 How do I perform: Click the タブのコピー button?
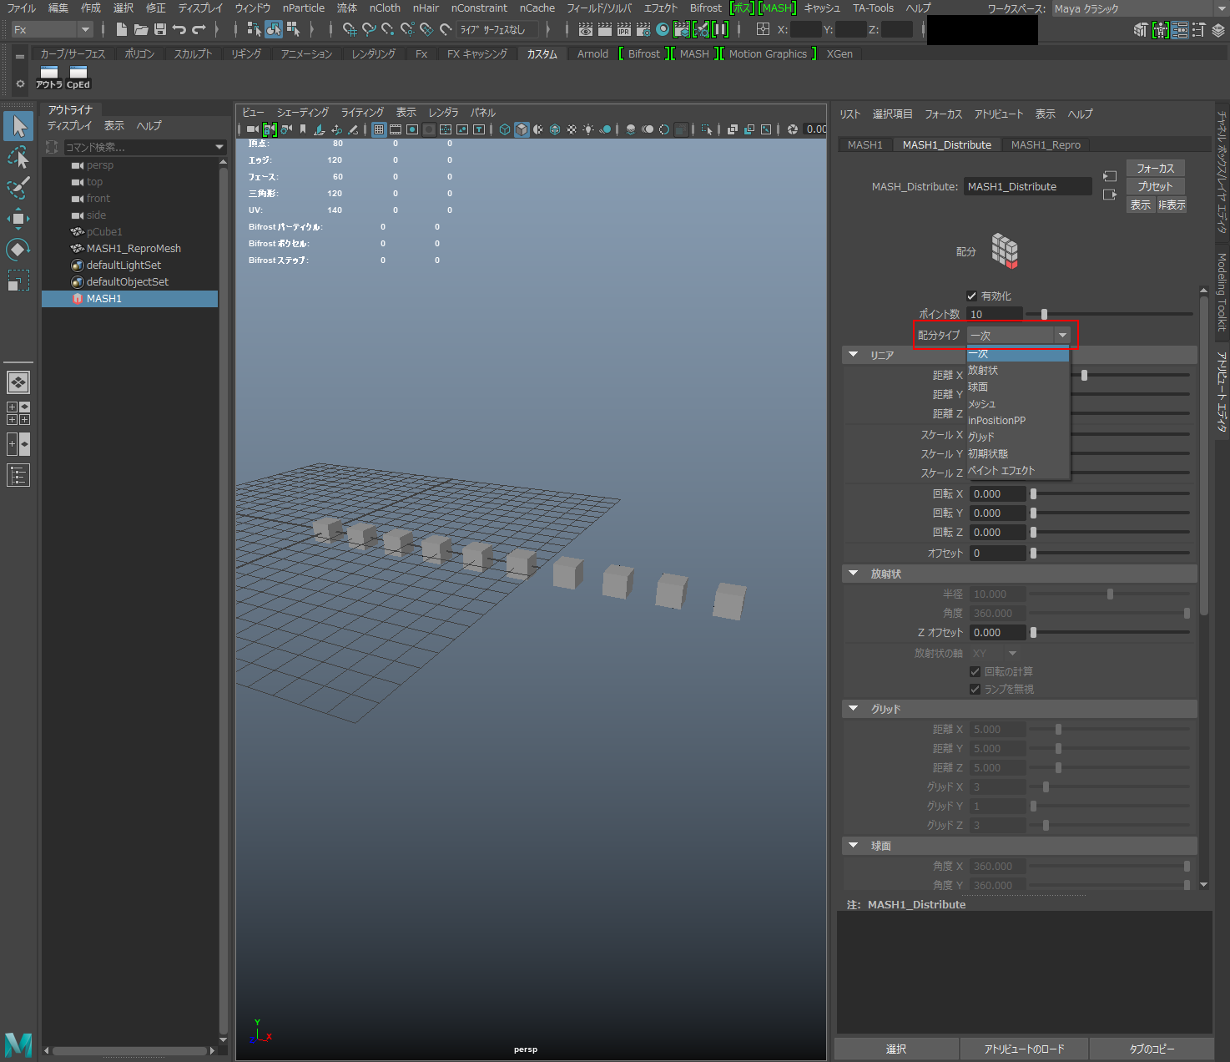(x=1152, y=1049)
